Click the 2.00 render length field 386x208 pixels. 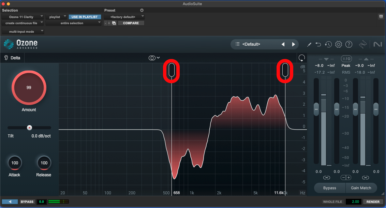coord(354,202)
